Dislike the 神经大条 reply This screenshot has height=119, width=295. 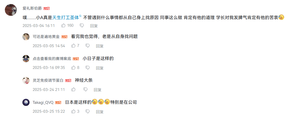pos(85,89)
